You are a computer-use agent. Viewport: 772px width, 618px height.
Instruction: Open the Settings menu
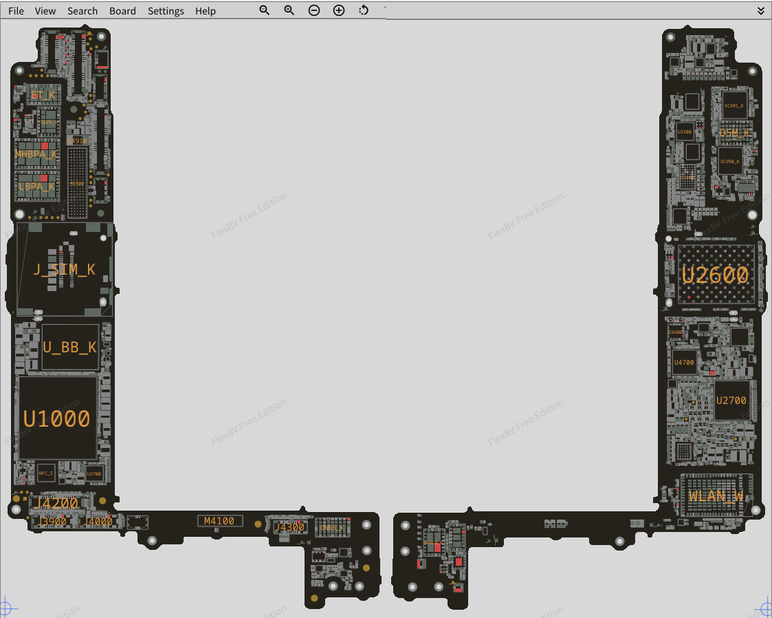[x=166, y=11]
